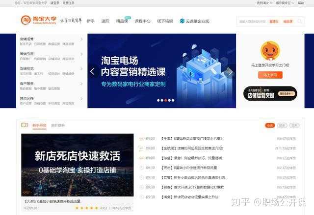Click live indicator icon of 【金航线】 course row

[x=141, y=149]
